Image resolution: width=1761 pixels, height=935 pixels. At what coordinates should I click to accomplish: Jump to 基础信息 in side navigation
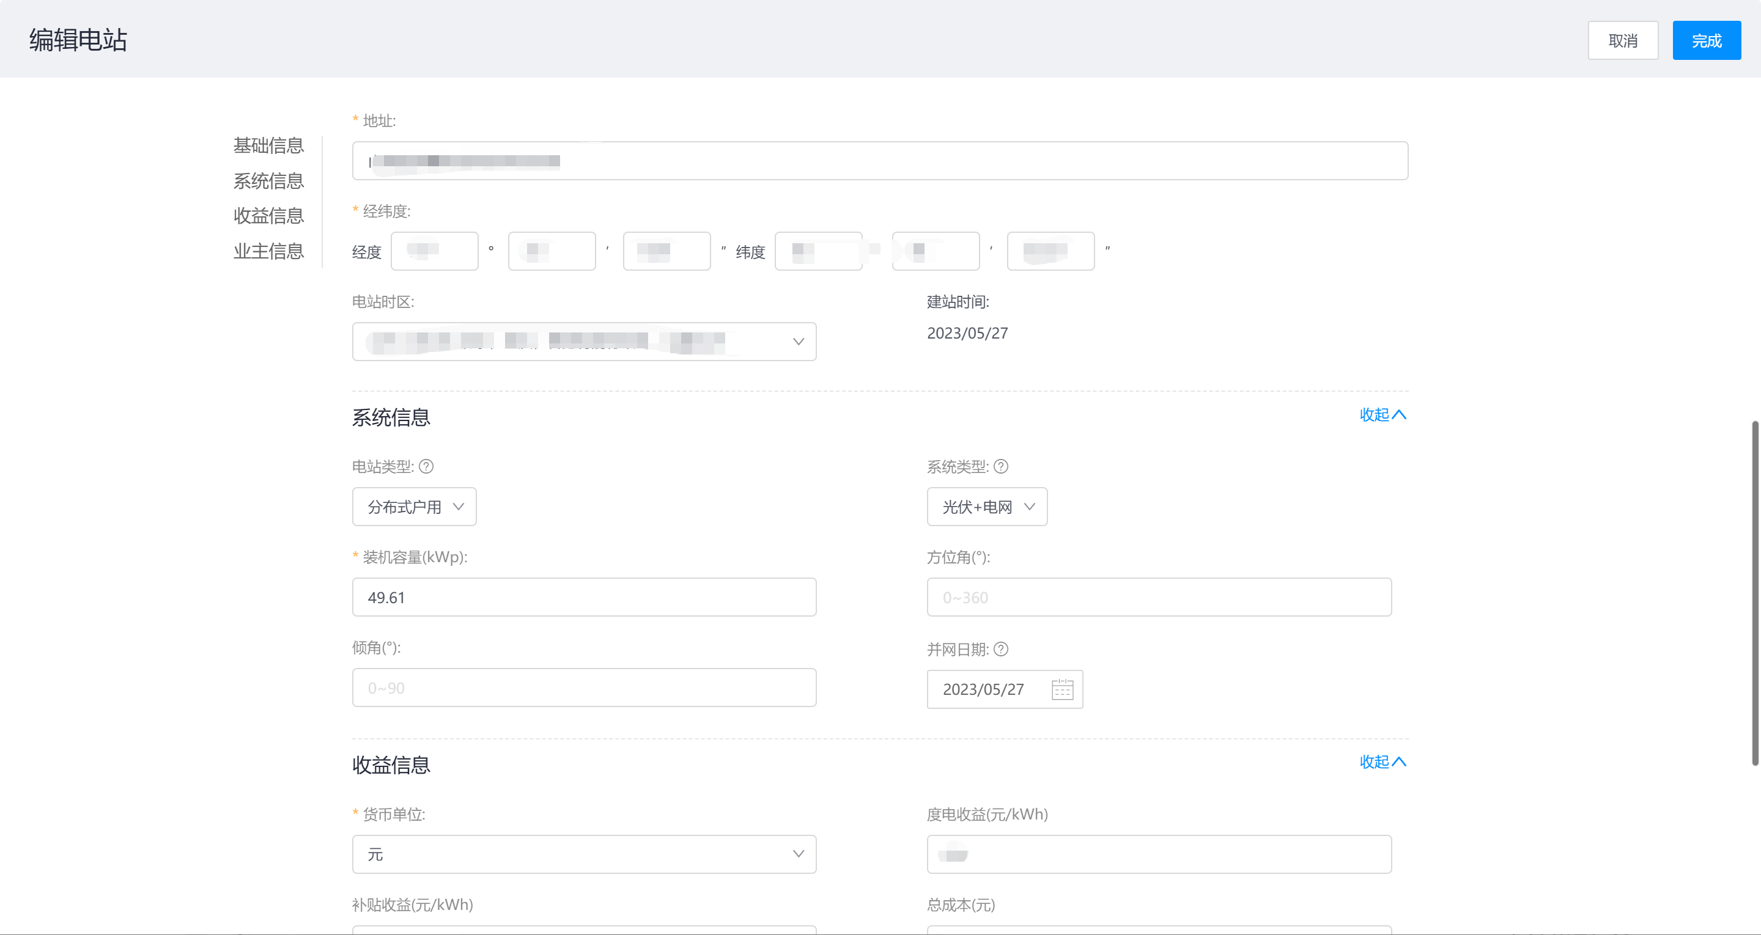pos(268,145)
